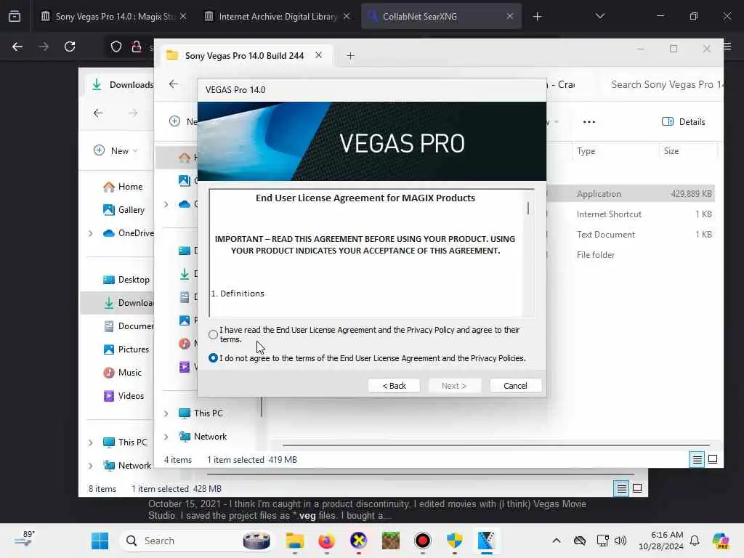Switch to details view in Downloads window
Image resolution: width=744 pixels, height=558 pixels.
(621, 488)
